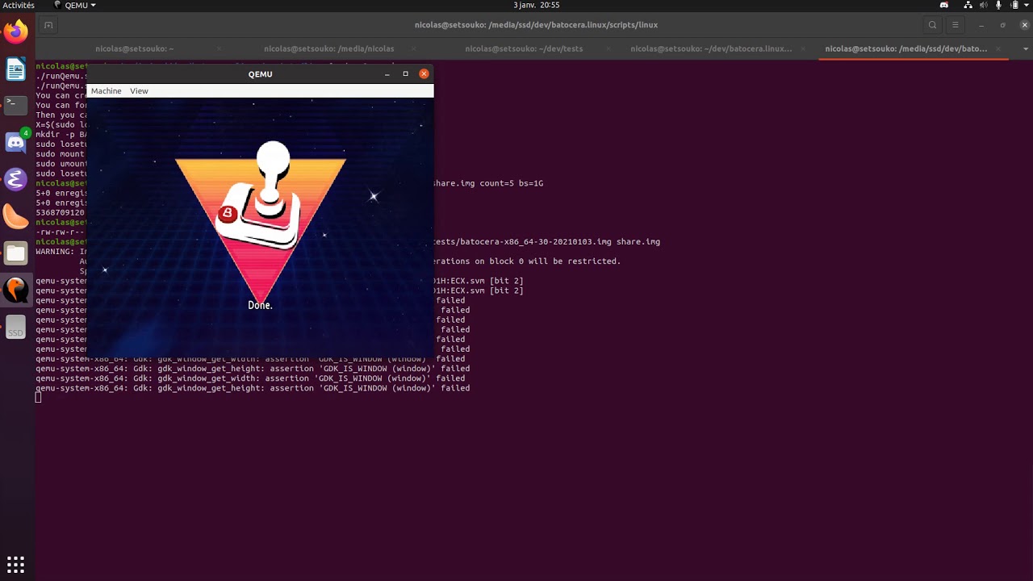Launch Firefox from the dock

(x=16, y=32)
